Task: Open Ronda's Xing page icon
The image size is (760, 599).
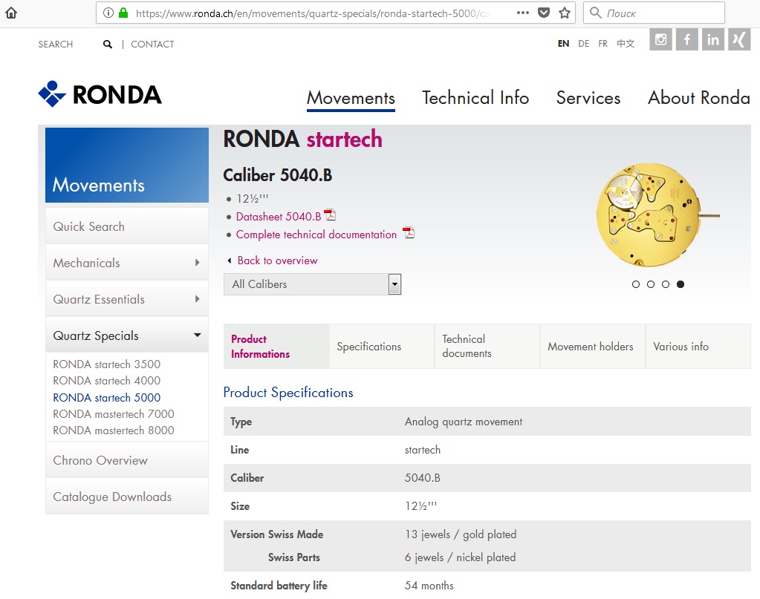Action: coord(739,39)
